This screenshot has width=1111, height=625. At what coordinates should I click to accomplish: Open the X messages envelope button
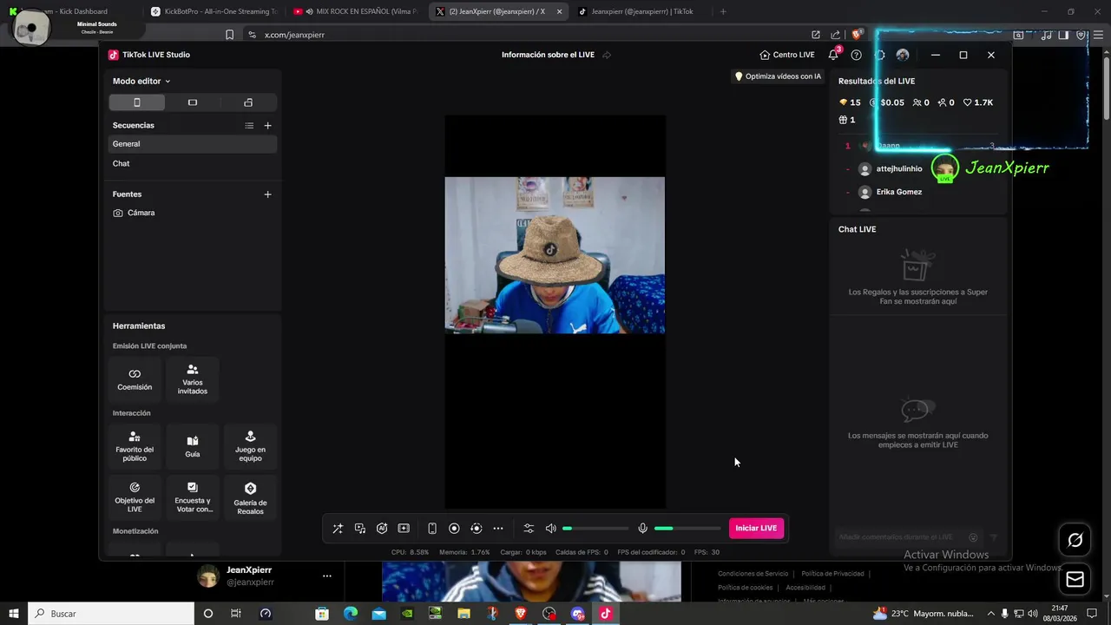(x=1075, y=579)
